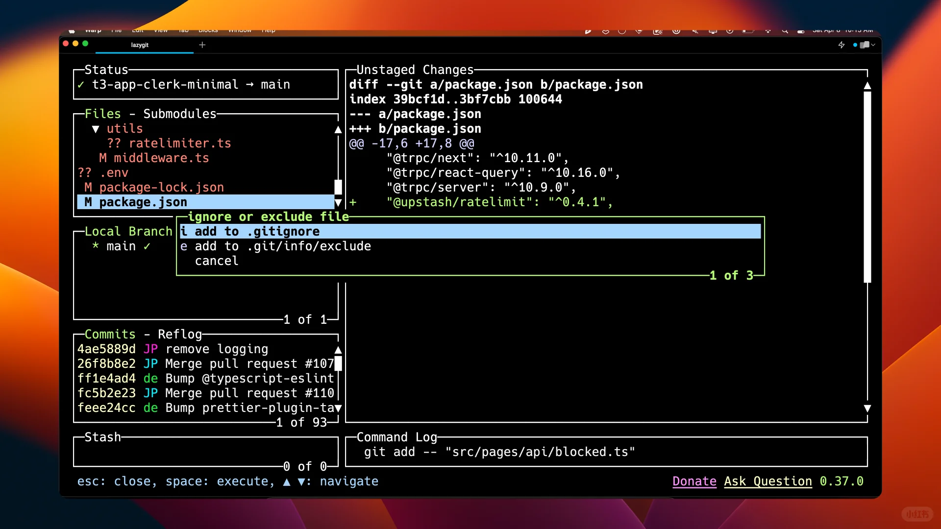Select package-lock.json in Files list
The image size is (941, 529).
click(161, 187)
